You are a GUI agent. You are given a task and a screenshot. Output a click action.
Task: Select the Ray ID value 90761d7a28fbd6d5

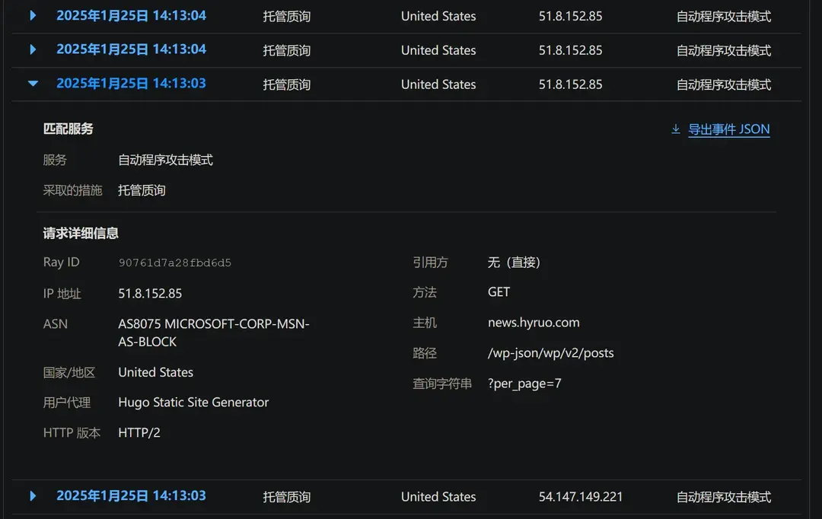(175, 263)
